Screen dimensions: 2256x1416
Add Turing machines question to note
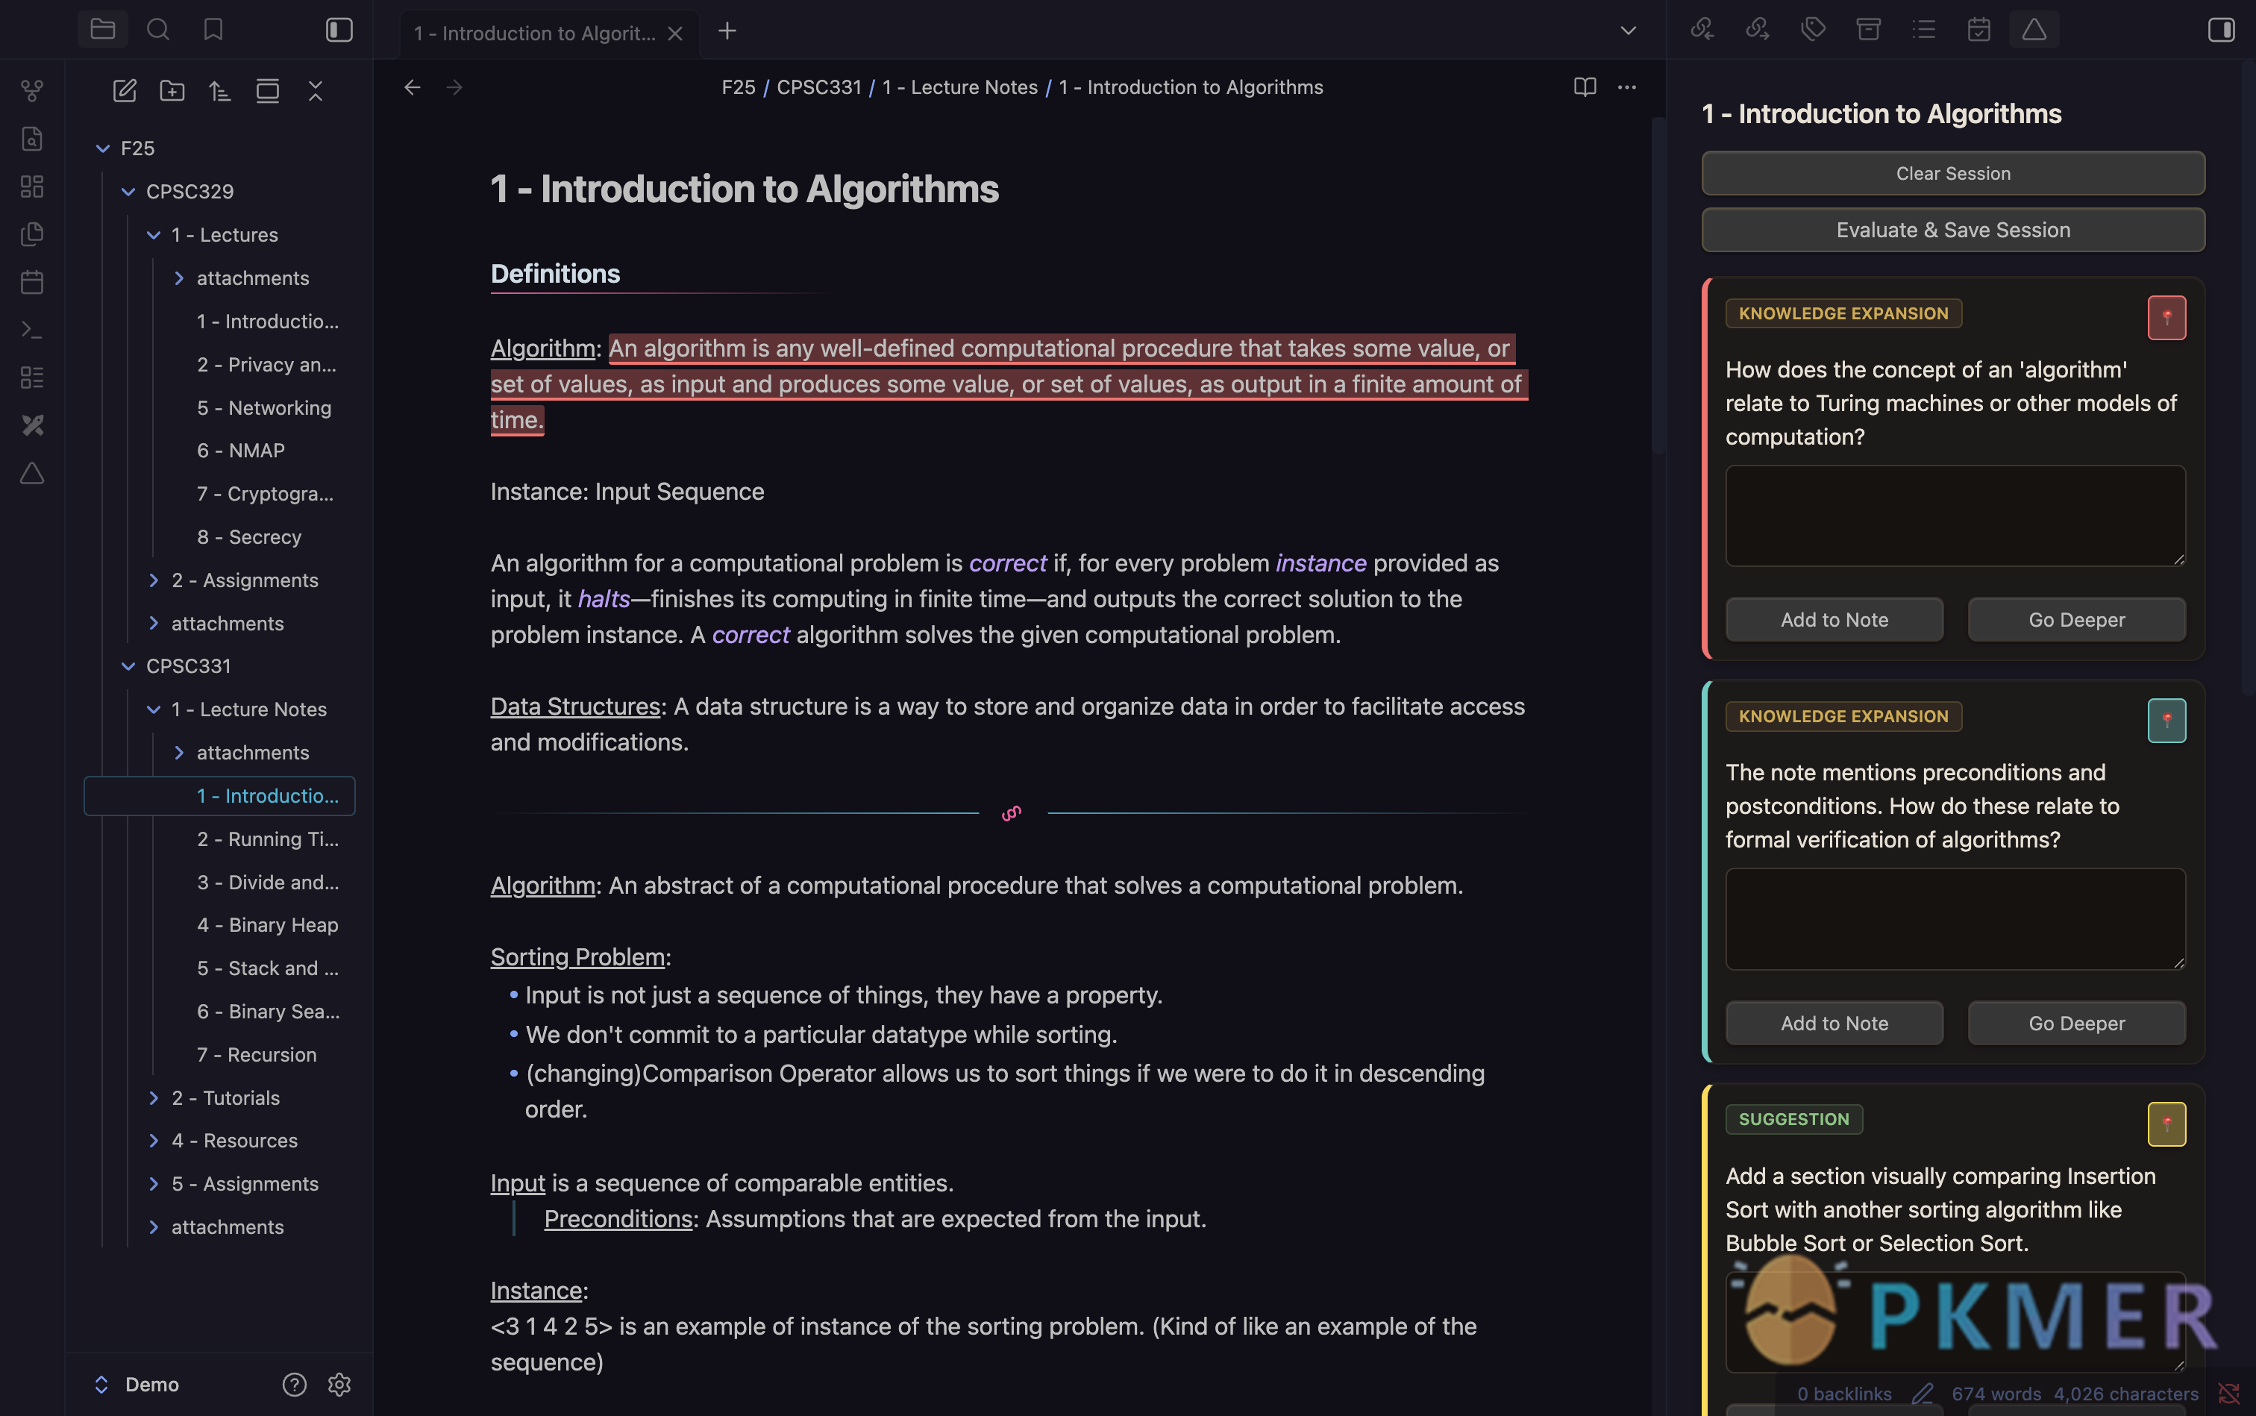click(1834, 619)
